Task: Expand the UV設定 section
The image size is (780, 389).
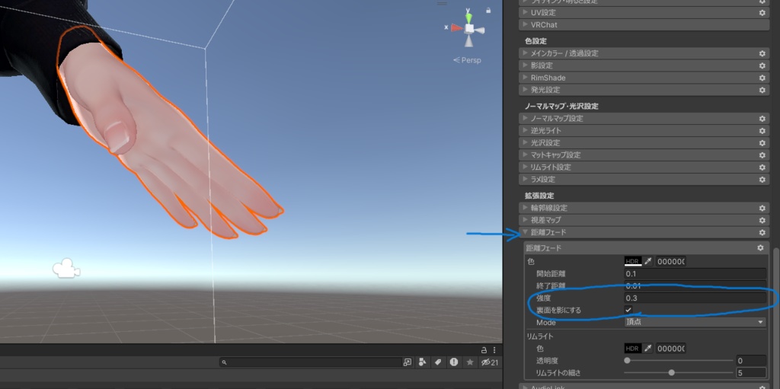Action: point(644,12)
